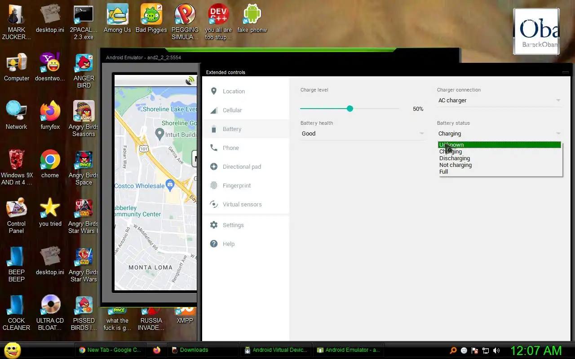Open the Network desktop icon
Image resolution: width=575 pixels, height=359 pixels.
[x=16, y=111]
